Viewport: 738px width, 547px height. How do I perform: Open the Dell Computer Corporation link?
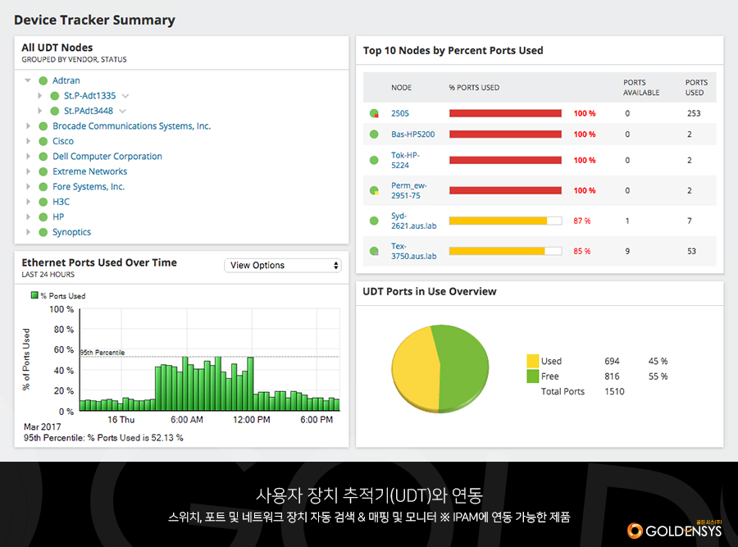tap(107, 157)
